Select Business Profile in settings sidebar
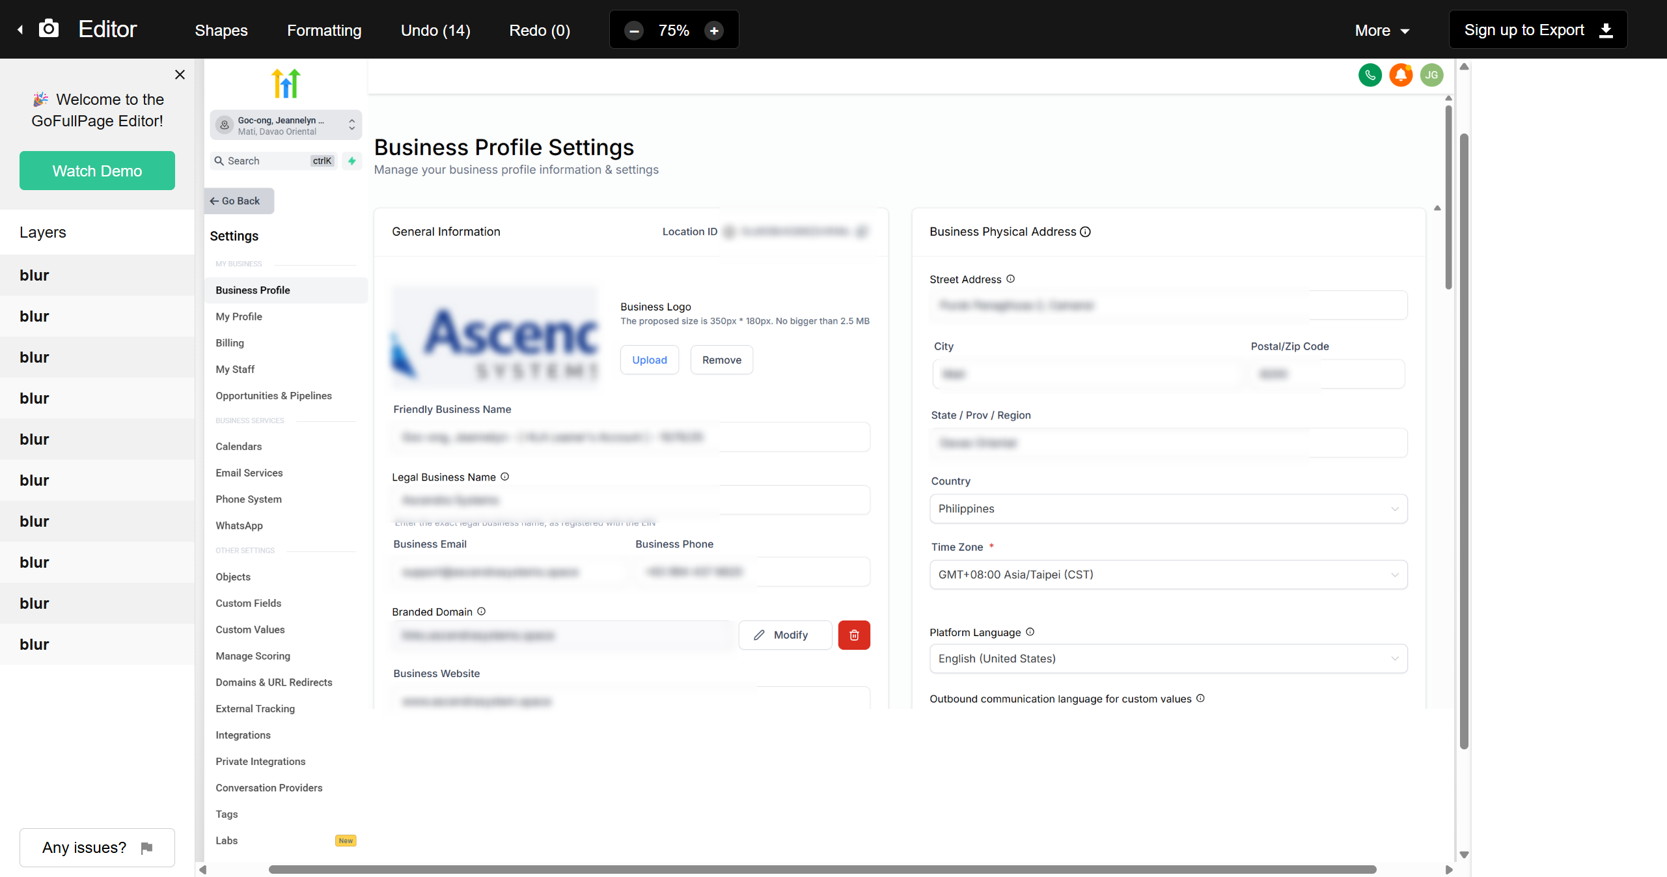Screen dimensions: 1667x877 [286, 290]
